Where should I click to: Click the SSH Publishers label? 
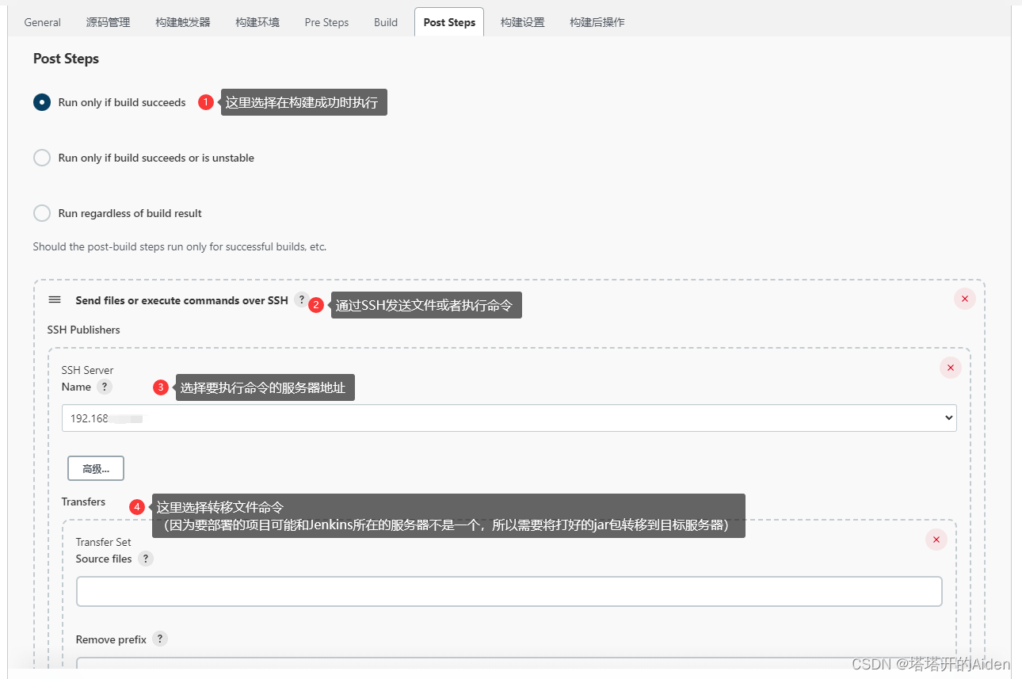[84, 330]
